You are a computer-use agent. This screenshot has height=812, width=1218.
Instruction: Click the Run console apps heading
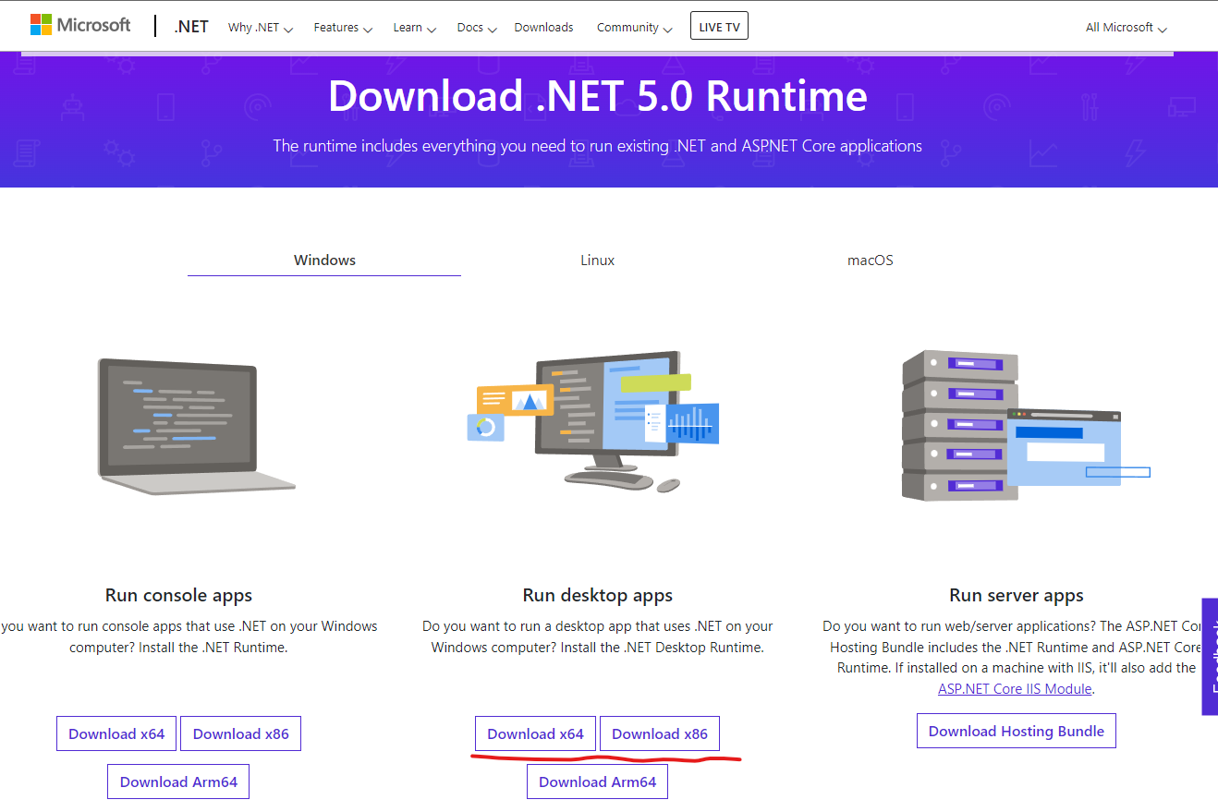point(178,596)
